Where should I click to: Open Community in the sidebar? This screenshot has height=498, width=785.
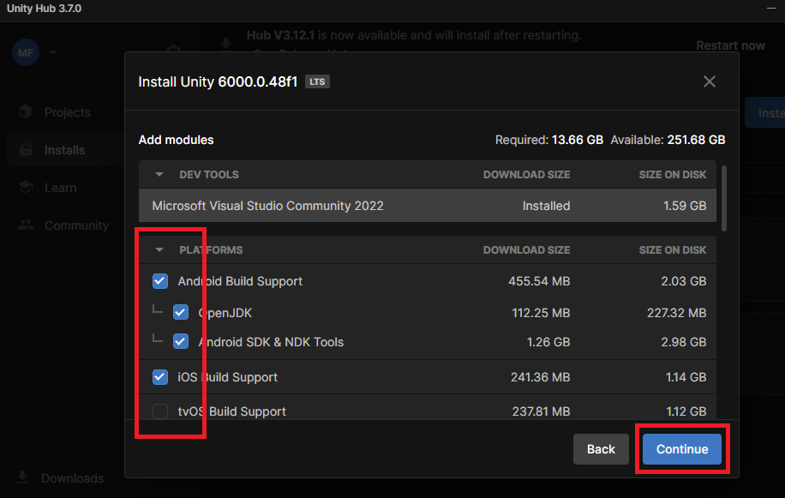click(76, 225)
